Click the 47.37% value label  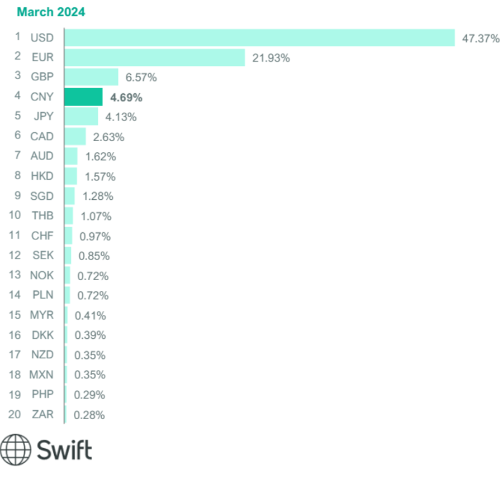[x=481, y=39]
